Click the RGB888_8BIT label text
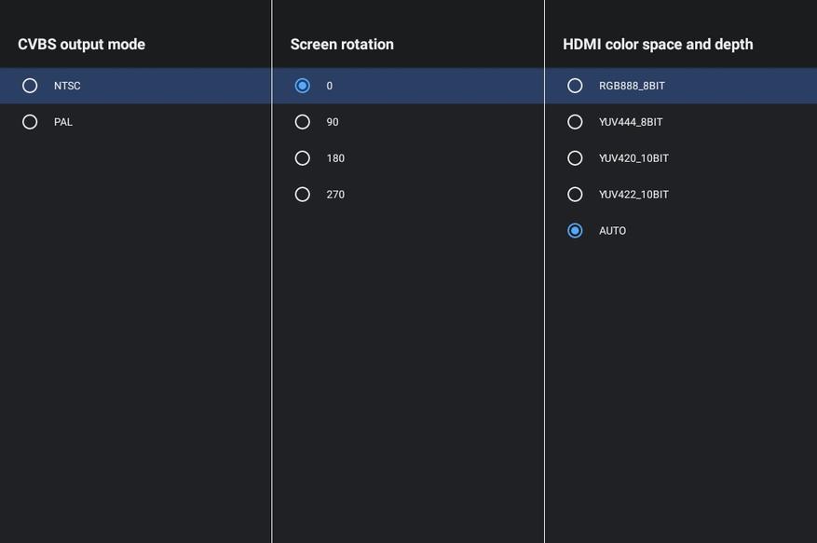817x543 pixels. coord(632,86)
